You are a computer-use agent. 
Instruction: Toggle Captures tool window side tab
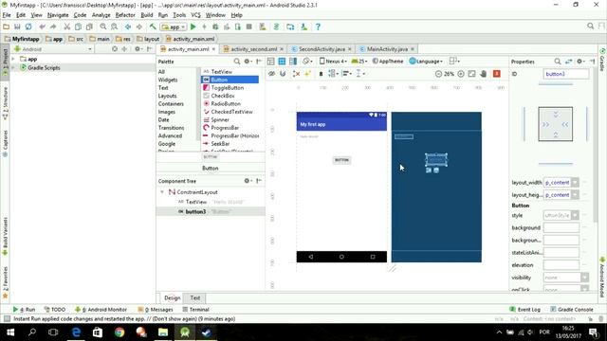(6, 143)
